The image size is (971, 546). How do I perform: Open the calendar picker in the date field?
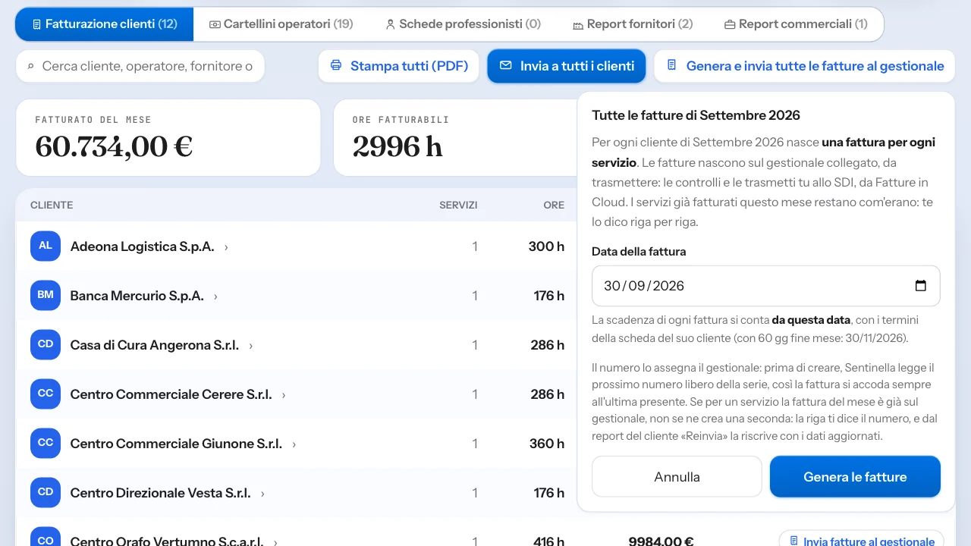coord(921,286)
